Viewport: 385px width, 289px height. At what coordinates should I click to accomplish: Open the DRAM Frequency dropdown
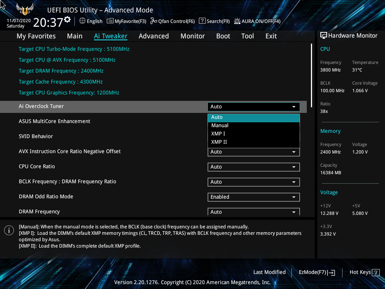point(254,212)
